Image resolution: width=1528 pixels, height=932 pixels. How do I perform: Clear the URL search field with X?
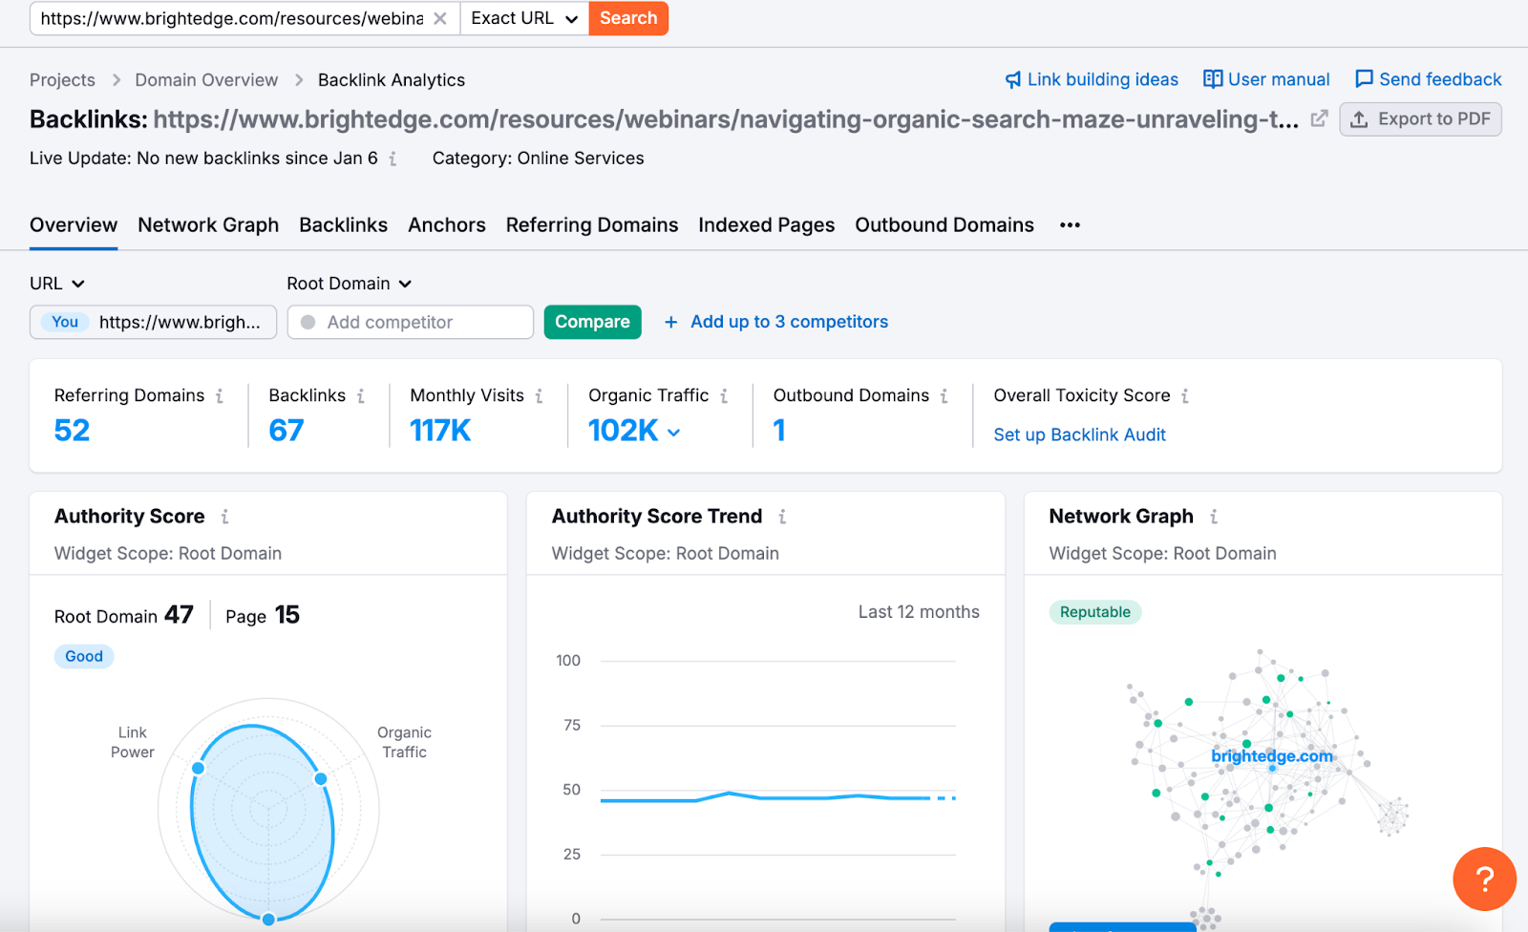[439, 18]
